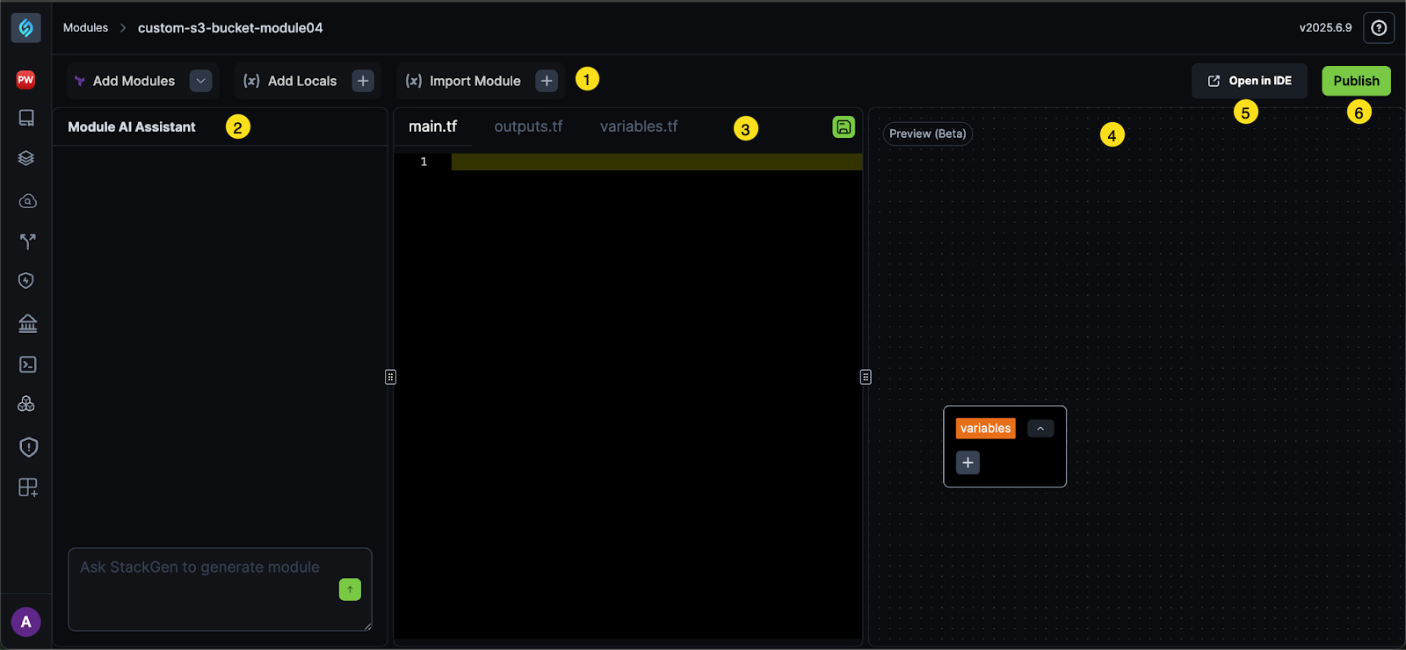
Task: Collapse the variables node chevron
Action: [x=1040, y=429]
